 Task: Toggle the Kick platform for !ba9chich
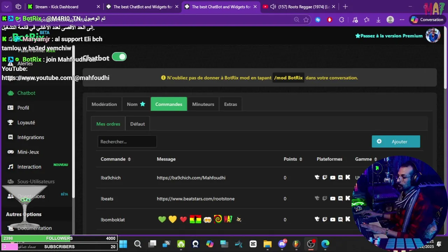348,177
